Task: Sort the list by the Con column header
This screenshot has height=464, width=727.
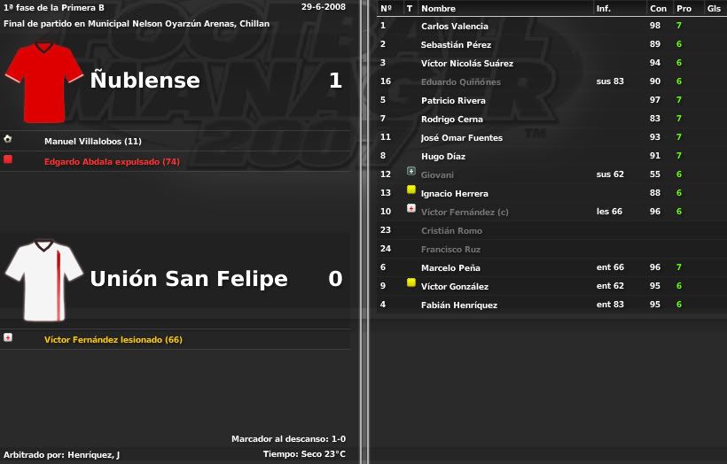Action: [x=658, y=8]
